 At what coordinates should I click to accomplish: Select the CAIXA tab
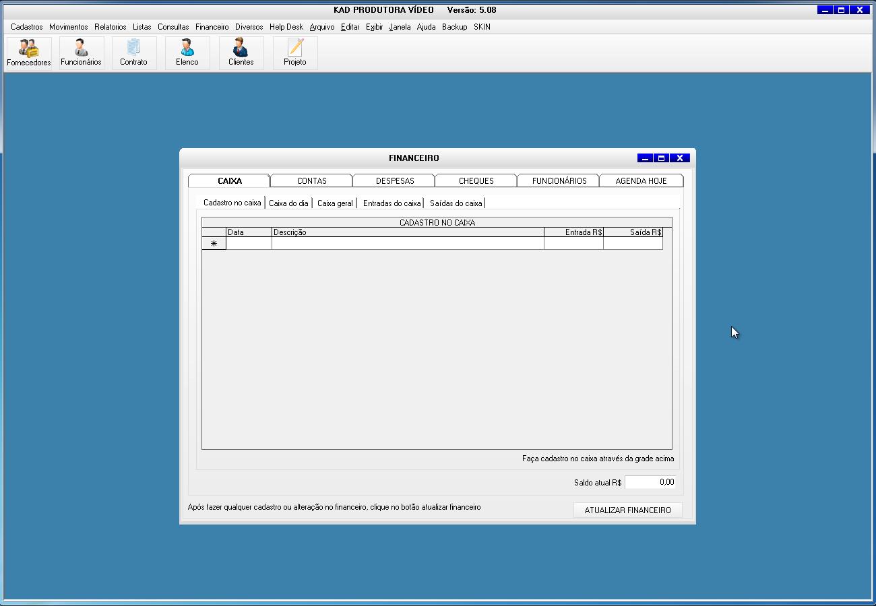point(230,180)
